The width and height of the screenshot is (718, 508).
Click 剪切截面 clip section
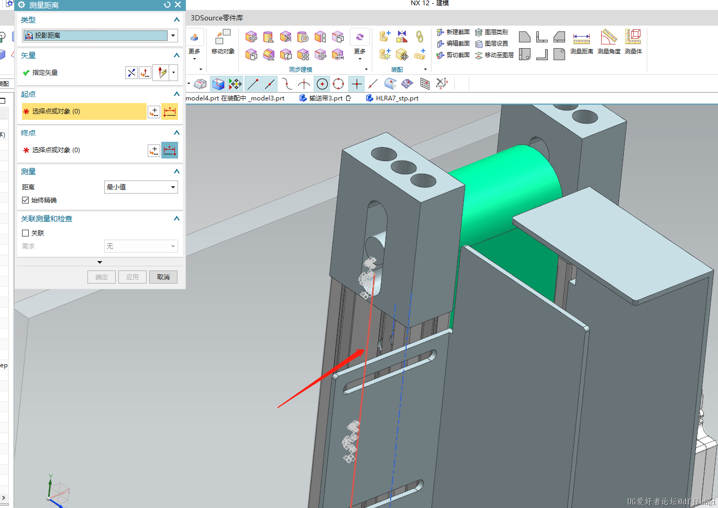[454, 55]
